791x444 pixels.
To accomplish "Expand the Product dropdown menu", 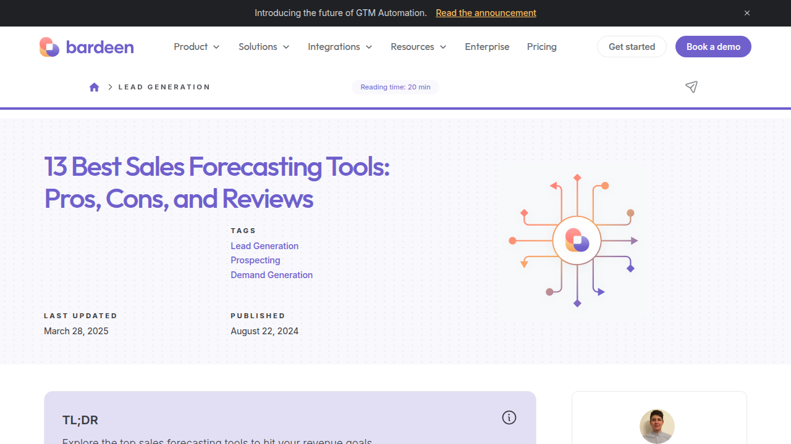I will [197, 47].
